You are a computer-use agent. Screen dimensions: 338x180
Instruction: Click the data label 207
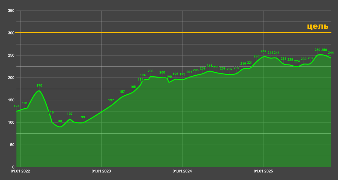tap(230, 69)
